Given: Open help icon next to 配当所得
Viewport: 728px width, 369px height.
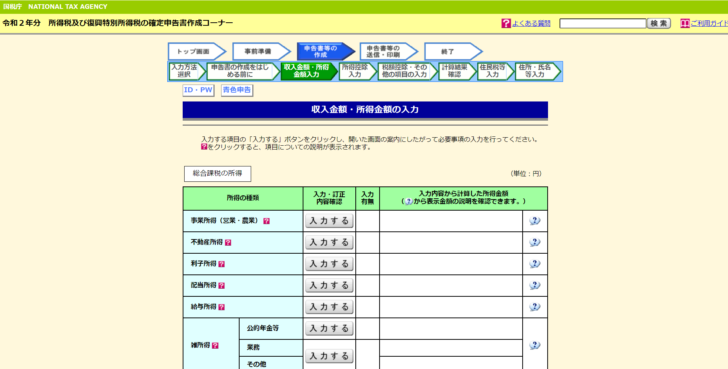Looking at the screenshot, I should pyautogui.click(x=222, y=286).
